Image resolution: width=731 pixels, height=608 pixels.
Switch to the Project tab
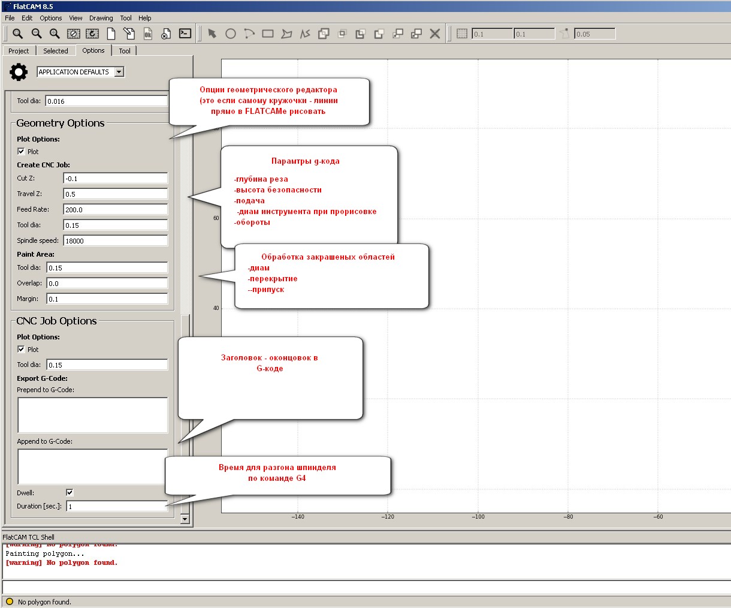point(19,51)
